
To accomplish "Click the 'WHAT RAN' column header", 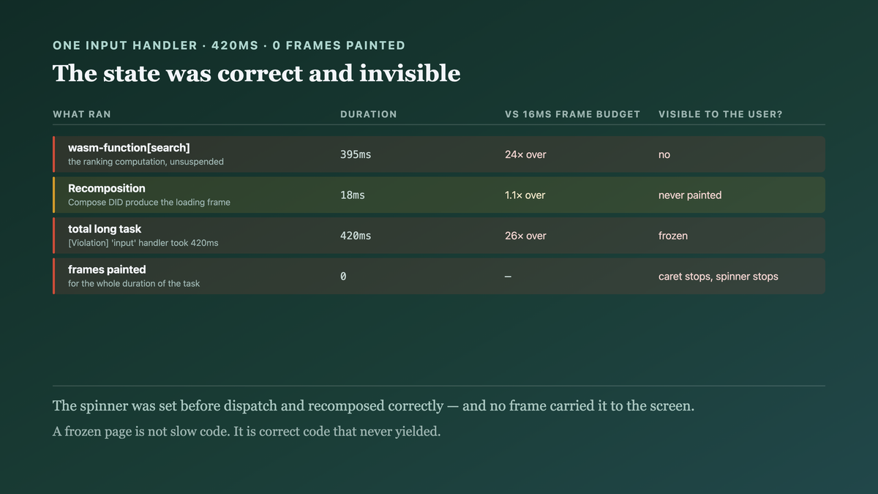I will (82, 114).
